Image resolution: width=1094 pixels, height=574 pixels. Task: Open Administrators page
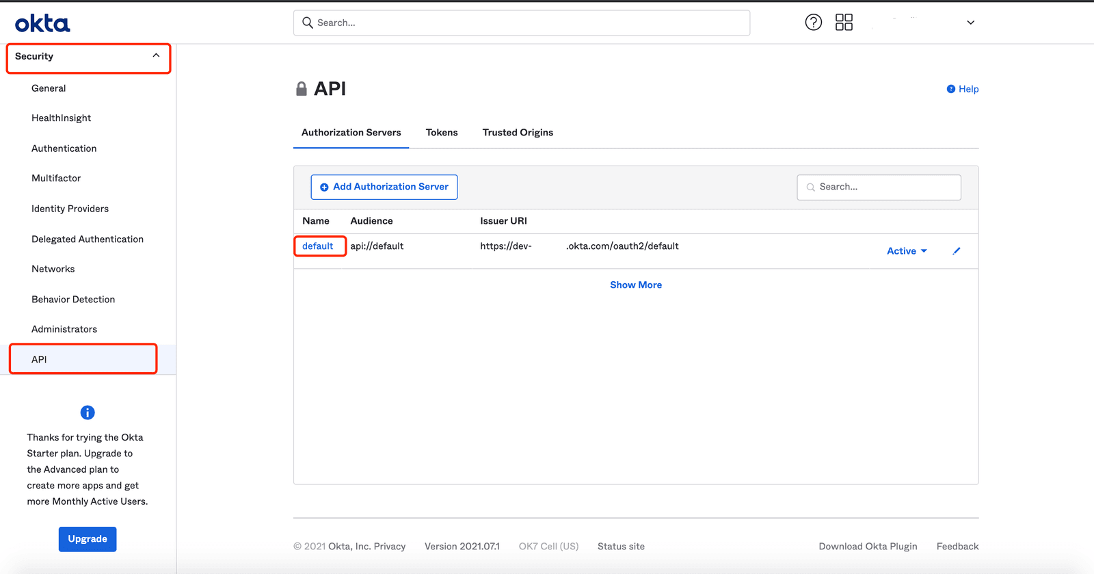click(x=64, y=329)
